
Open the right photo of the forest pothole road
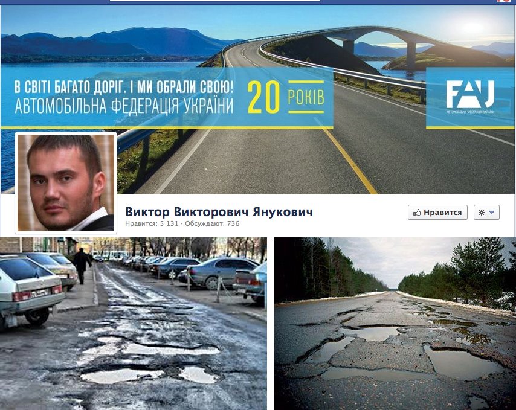395,324
